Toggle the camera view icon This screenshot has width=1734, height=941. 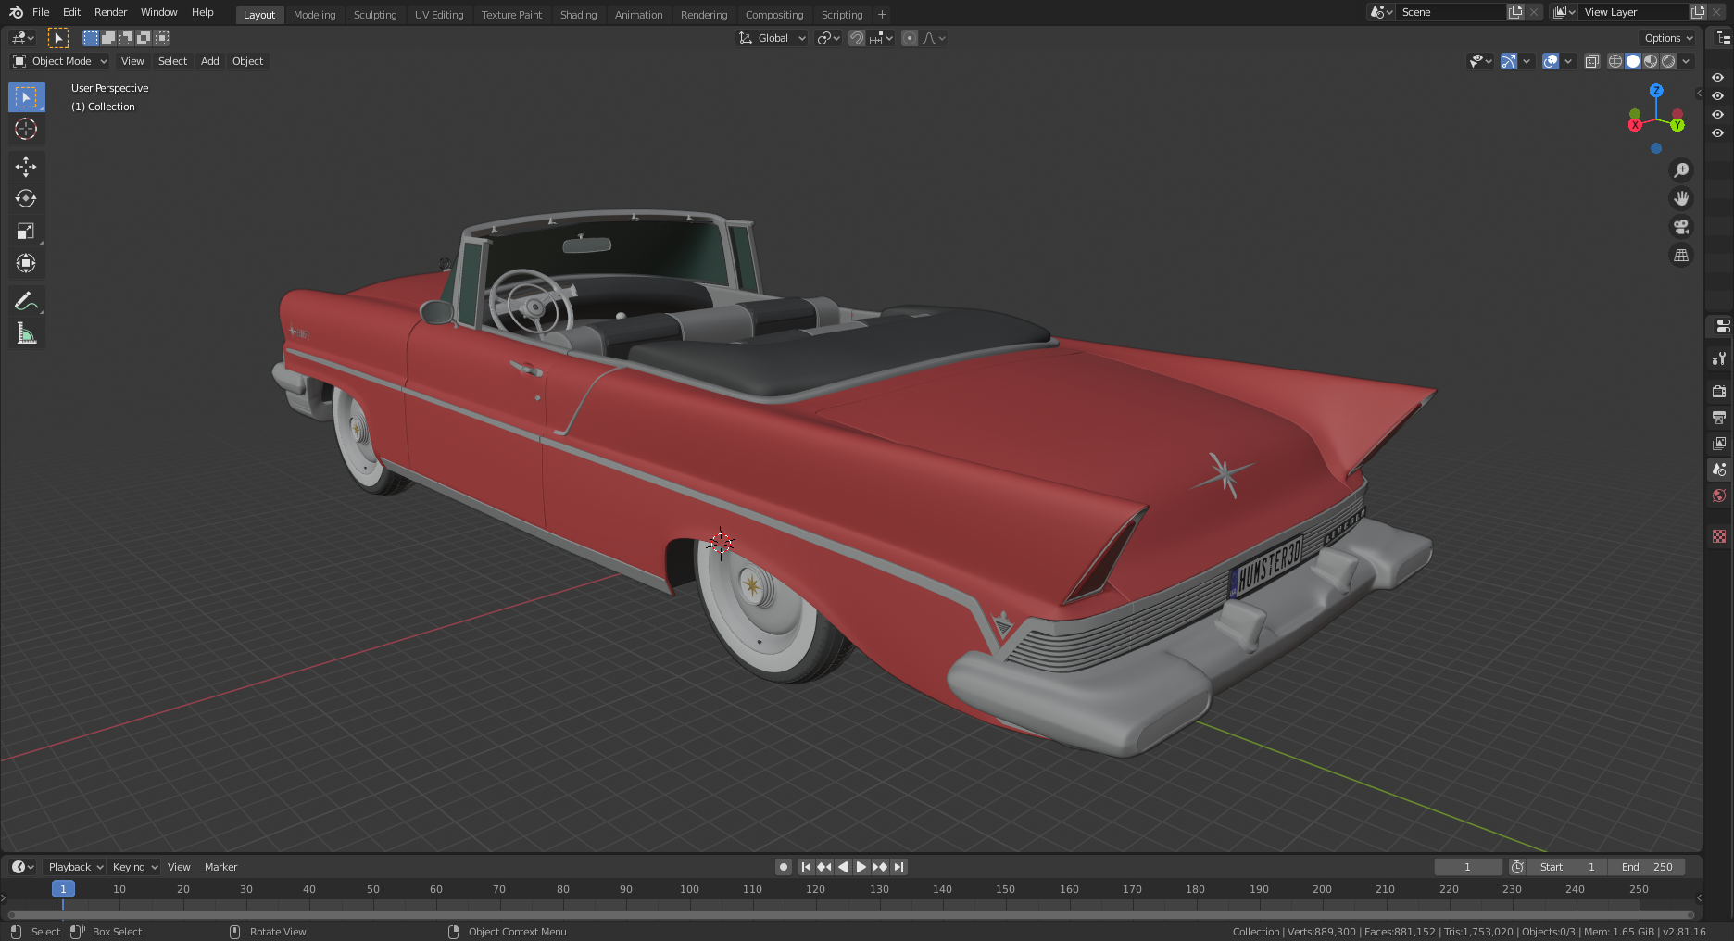pos(1681,227)
